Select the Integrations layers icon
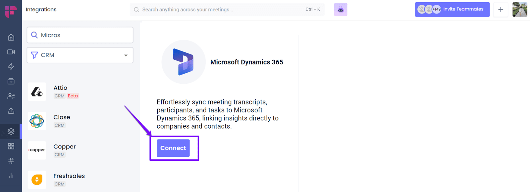Viewport: 530px width, 192px height. [11, 131]
